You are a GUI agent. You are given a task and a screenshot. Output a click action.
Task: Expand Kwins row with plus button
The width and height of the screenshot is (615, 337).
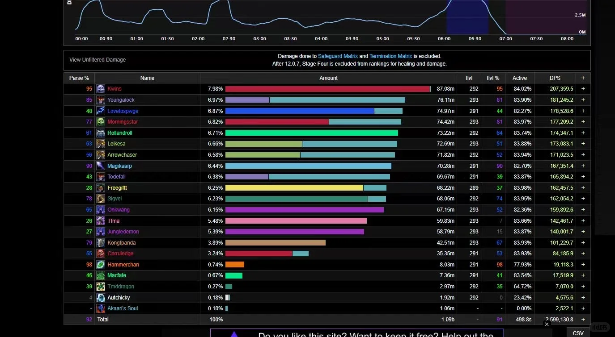[583, 89]
